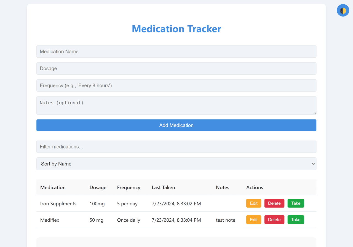Viewport: 353px width, 247px height.
Task: Click the 5 per day frequency cell
Action: 127,204
